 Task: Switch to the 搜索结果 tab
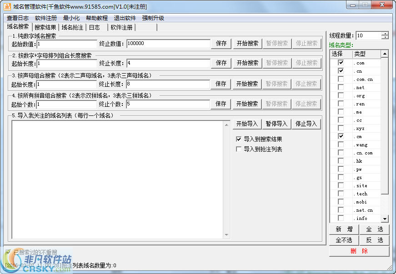(x=45, y=27)
